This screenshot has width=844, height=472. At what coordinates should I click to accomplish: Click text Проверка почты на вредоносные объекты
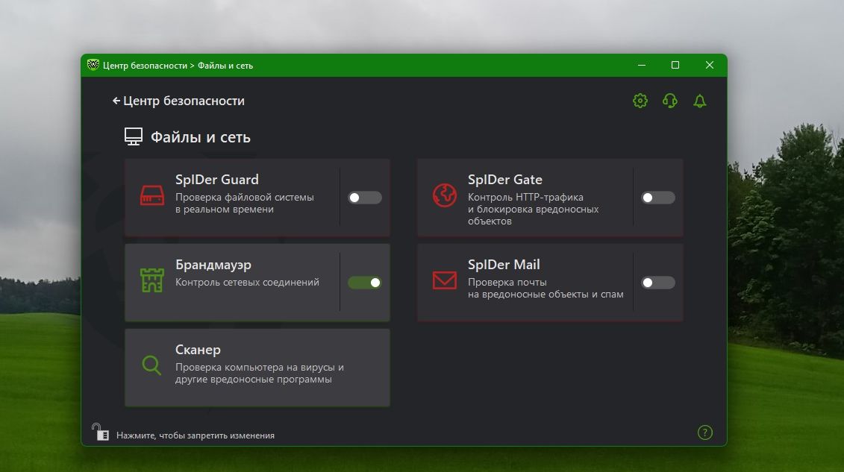tap(546, 288)
